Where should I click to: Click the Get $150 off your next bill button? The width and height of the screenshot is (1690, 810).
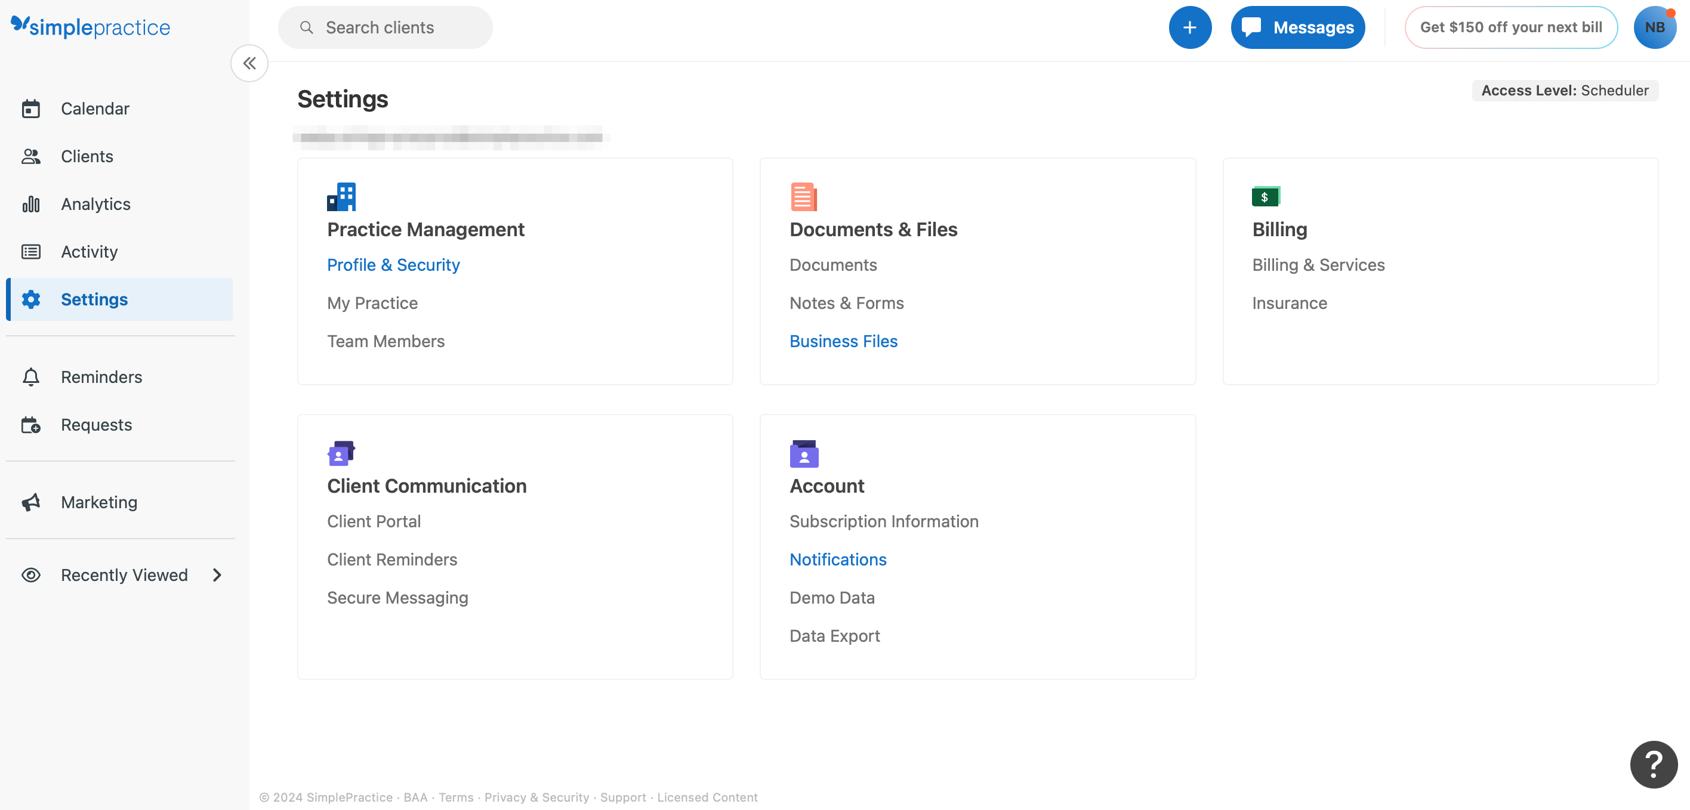point(1510,27)
